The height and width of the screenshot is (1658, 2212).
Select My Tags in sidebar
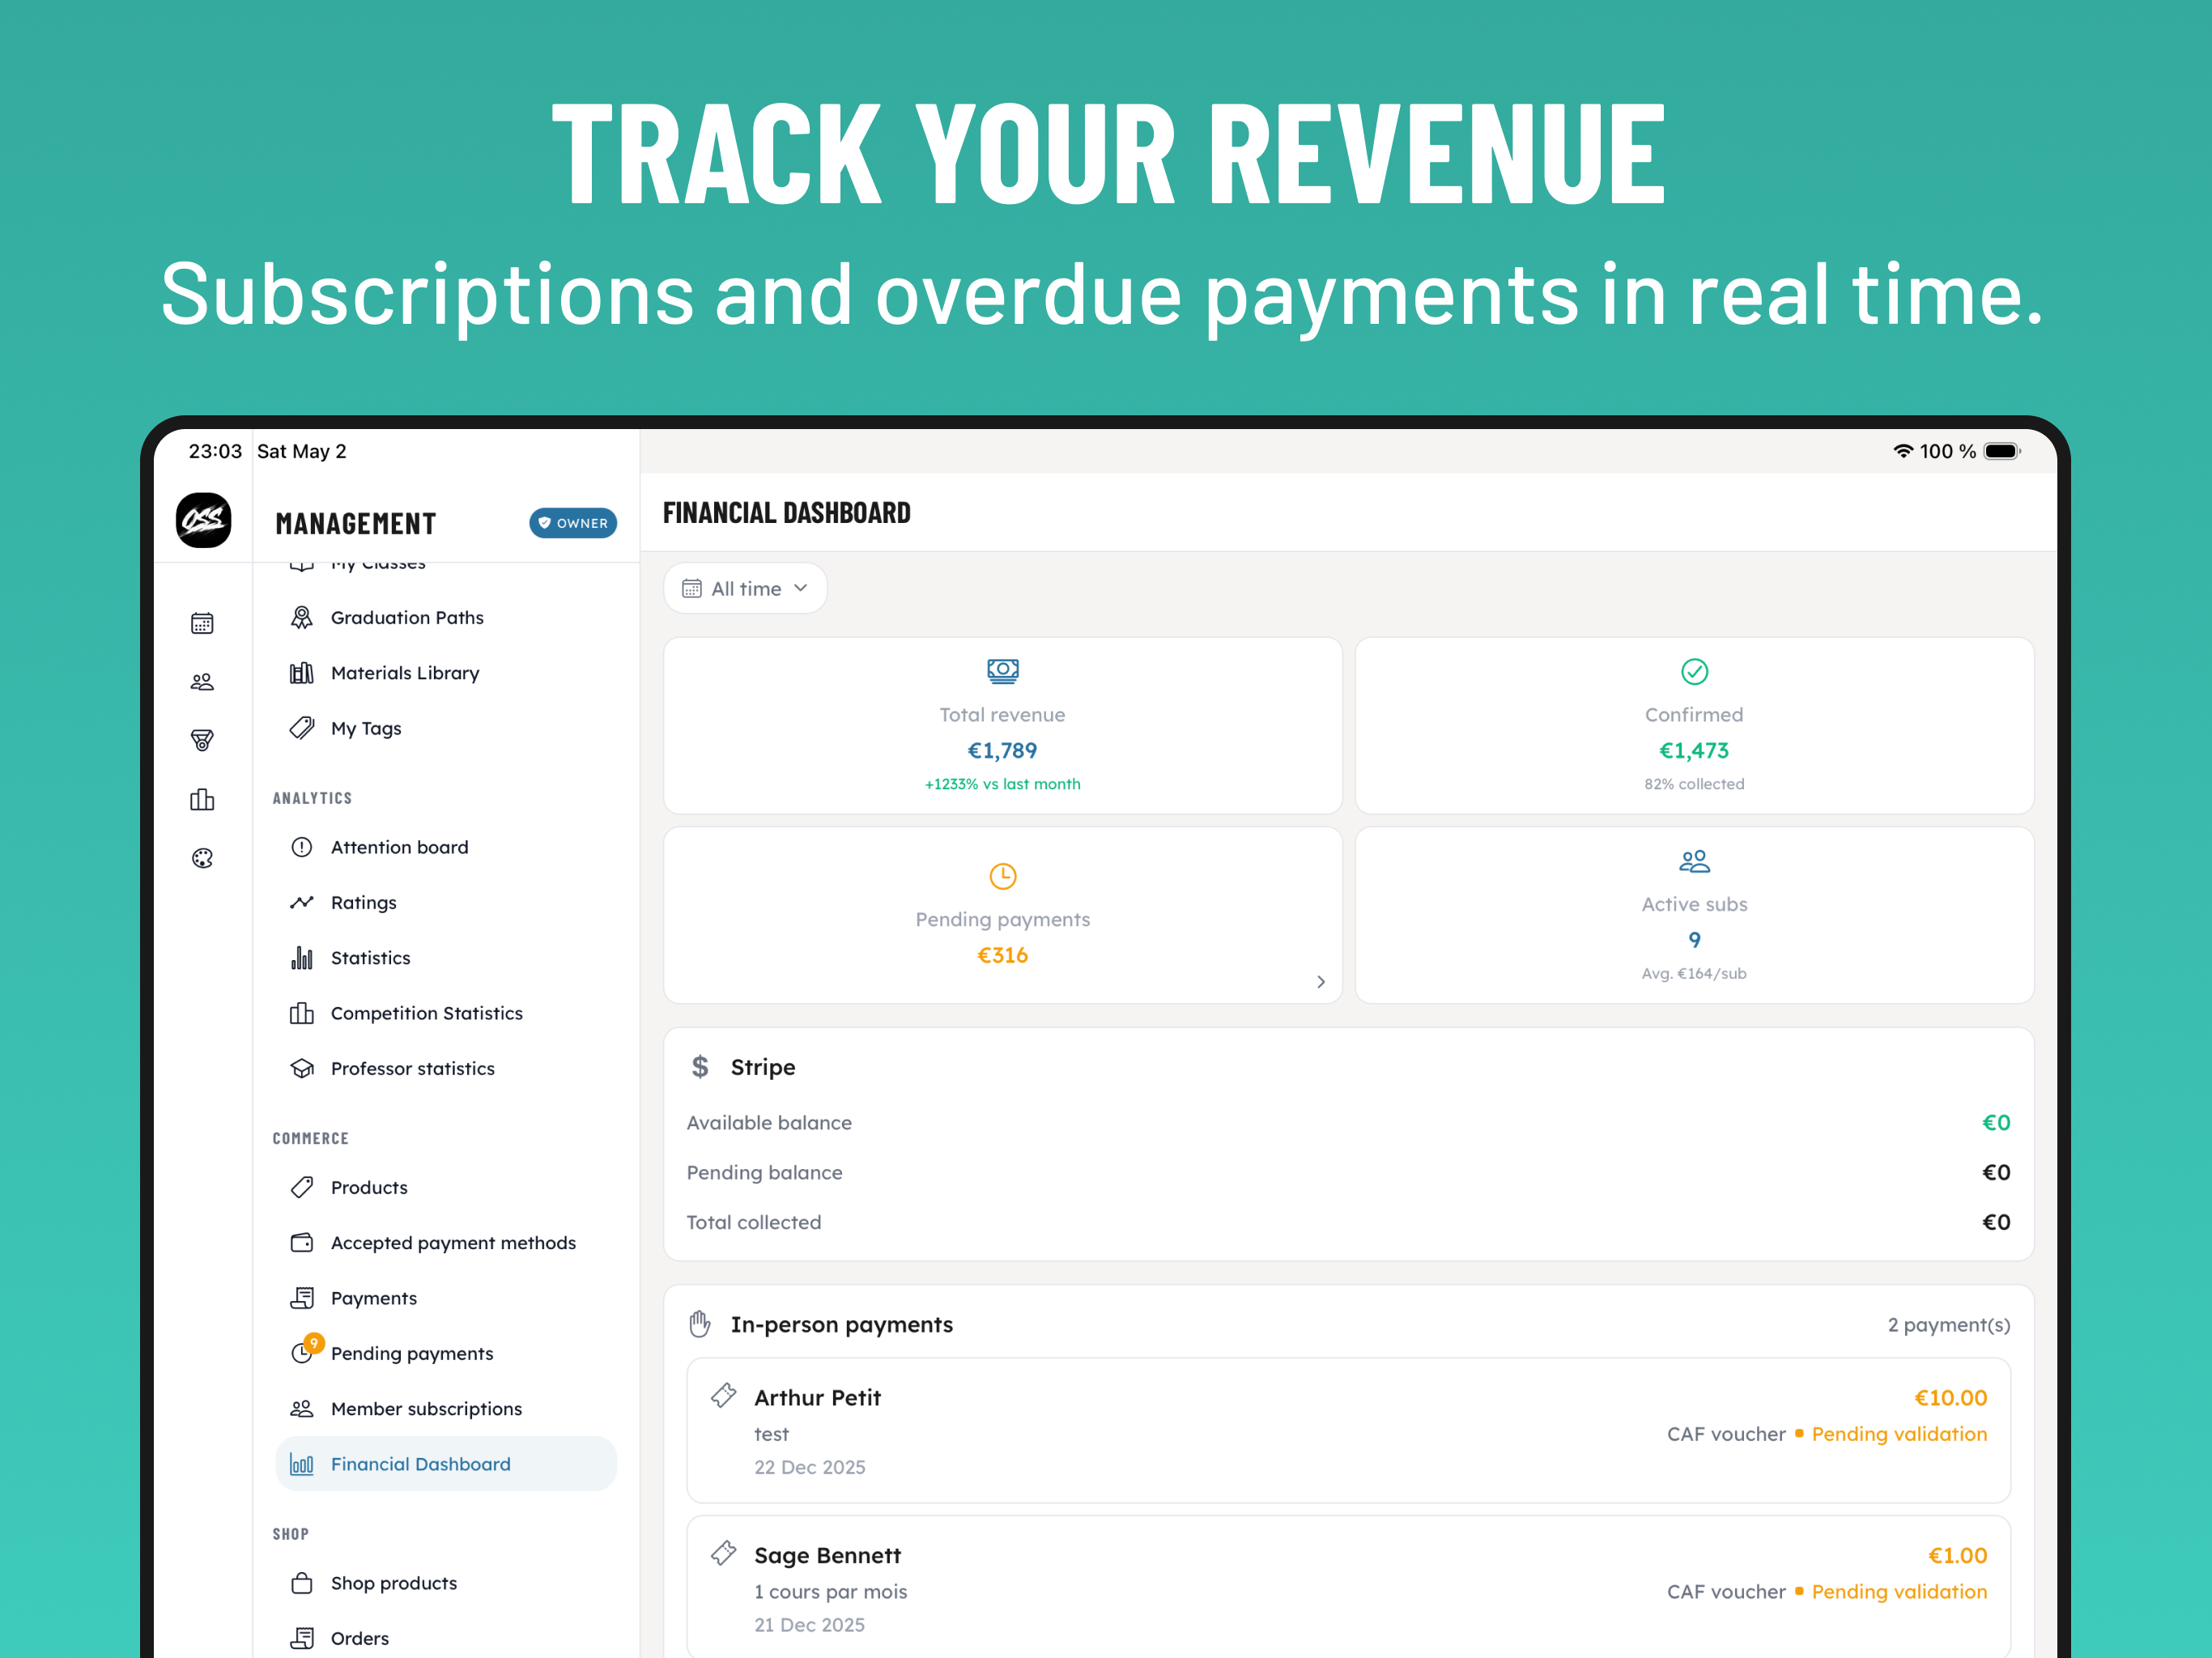446,728
